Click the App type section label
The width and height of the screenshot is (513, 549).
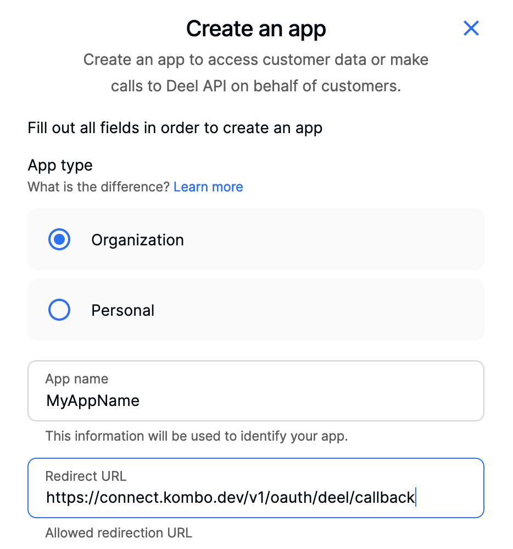coord(60,165)
